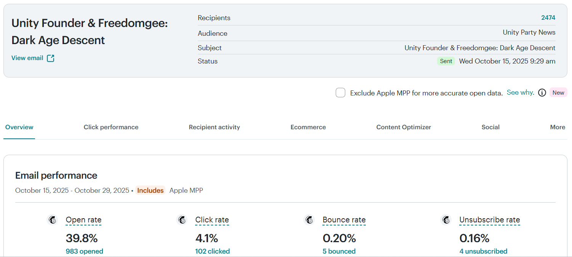
Task: Click the Mailchimp icon beside Bounce rate
Action: click(x=309, y=220)
